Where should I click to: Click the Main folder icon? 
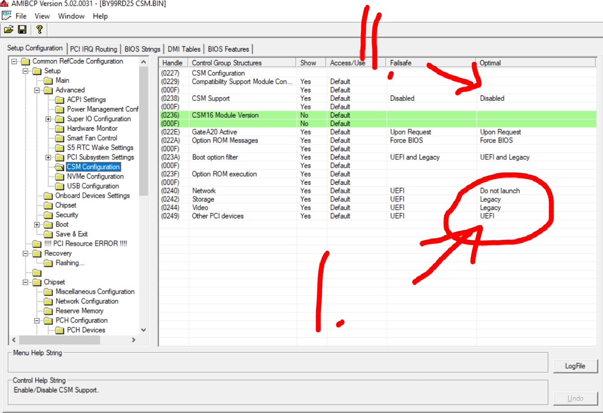coord(48,80)
